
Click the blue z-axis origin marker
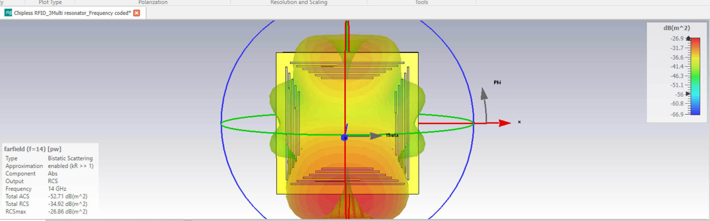(x=345, y=138)
